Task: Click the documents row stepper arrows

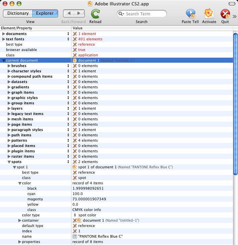Action: [68, 34]
